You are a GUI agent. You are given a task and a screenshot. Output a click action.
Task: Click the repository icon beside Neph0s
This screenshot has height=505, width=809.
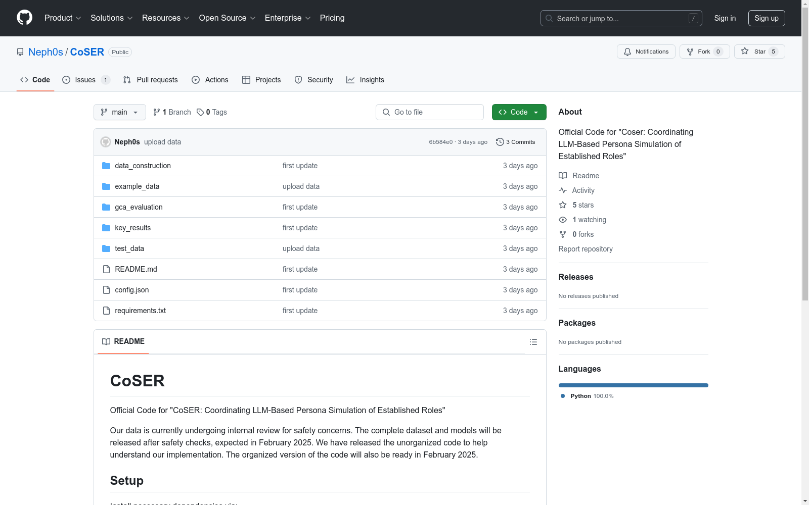point(20,52)
